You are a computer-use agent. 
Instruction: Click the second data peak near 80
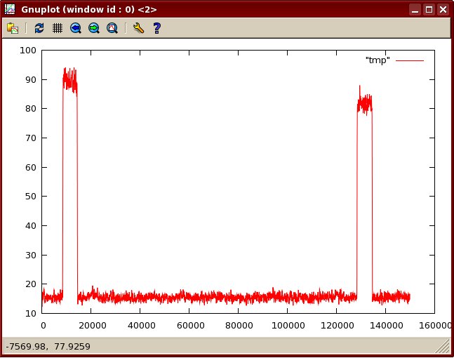coord(364,102)
